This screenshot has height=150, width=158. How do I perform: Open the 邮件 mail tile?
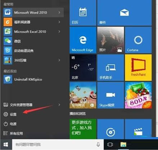point(125,13)
